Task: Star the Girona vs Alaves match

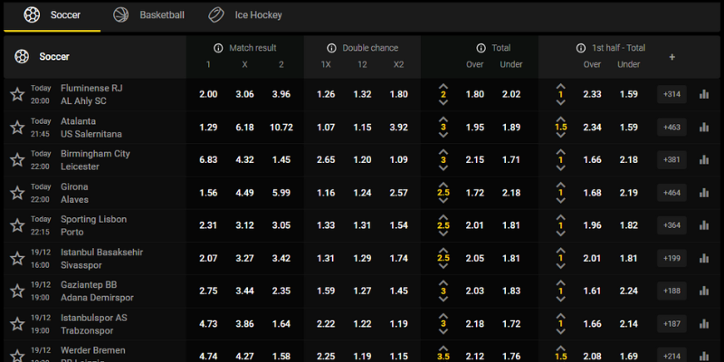Action: 16,193
